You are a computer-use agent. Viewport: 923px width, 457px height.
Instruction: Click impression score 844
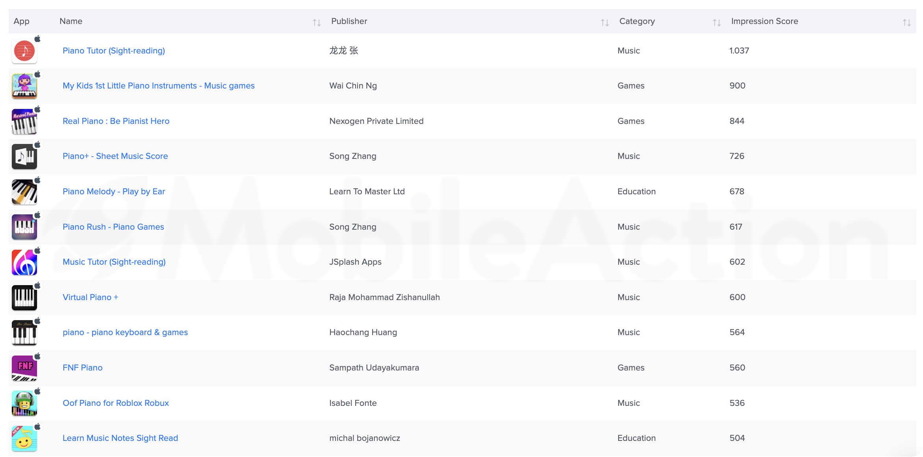(737, 121)
